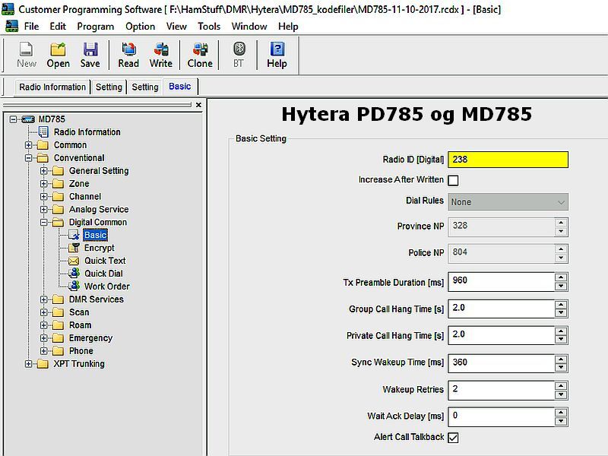The height and width of the screenshot is (456, 608).
Task: Increase the Wakeup Retries value
Action: point(561,386)
